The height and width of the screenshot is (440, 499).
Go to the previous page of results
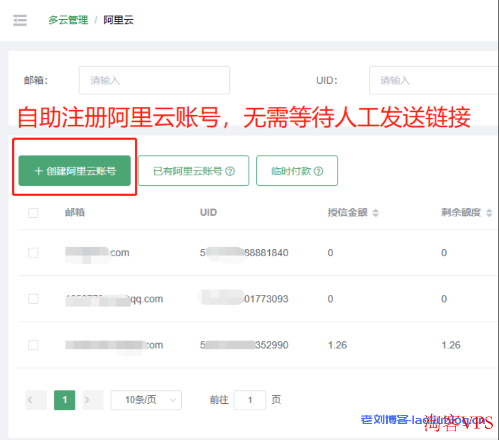click(36, 400)
